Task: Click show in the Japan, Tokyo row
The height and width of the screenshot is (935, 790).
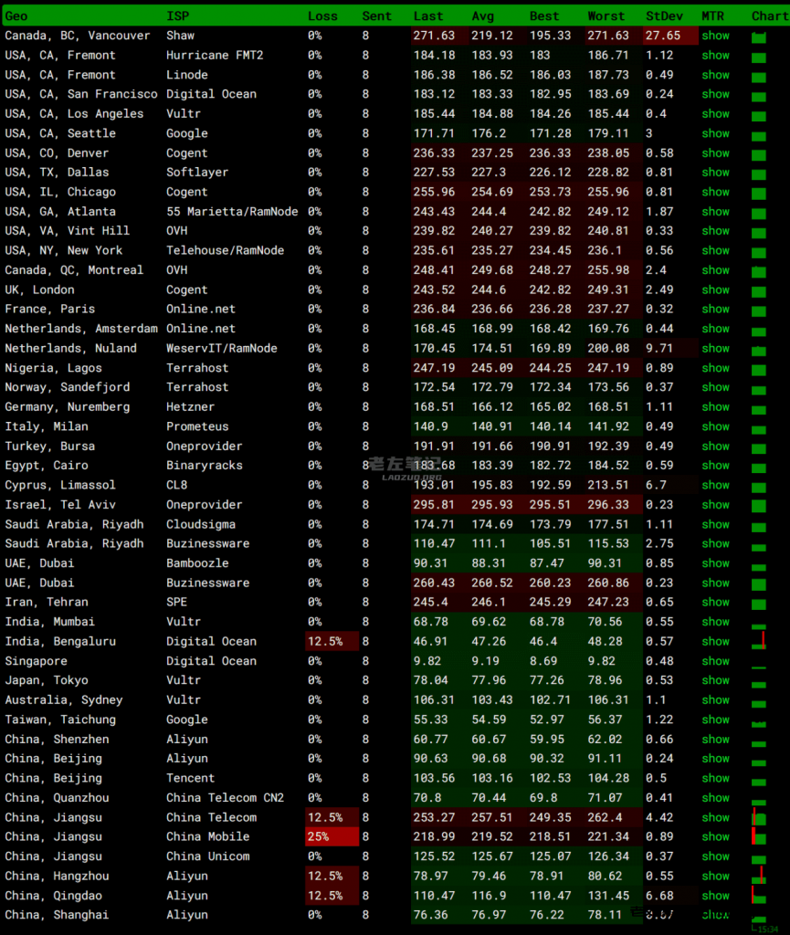Action: (x=715, y=680)
